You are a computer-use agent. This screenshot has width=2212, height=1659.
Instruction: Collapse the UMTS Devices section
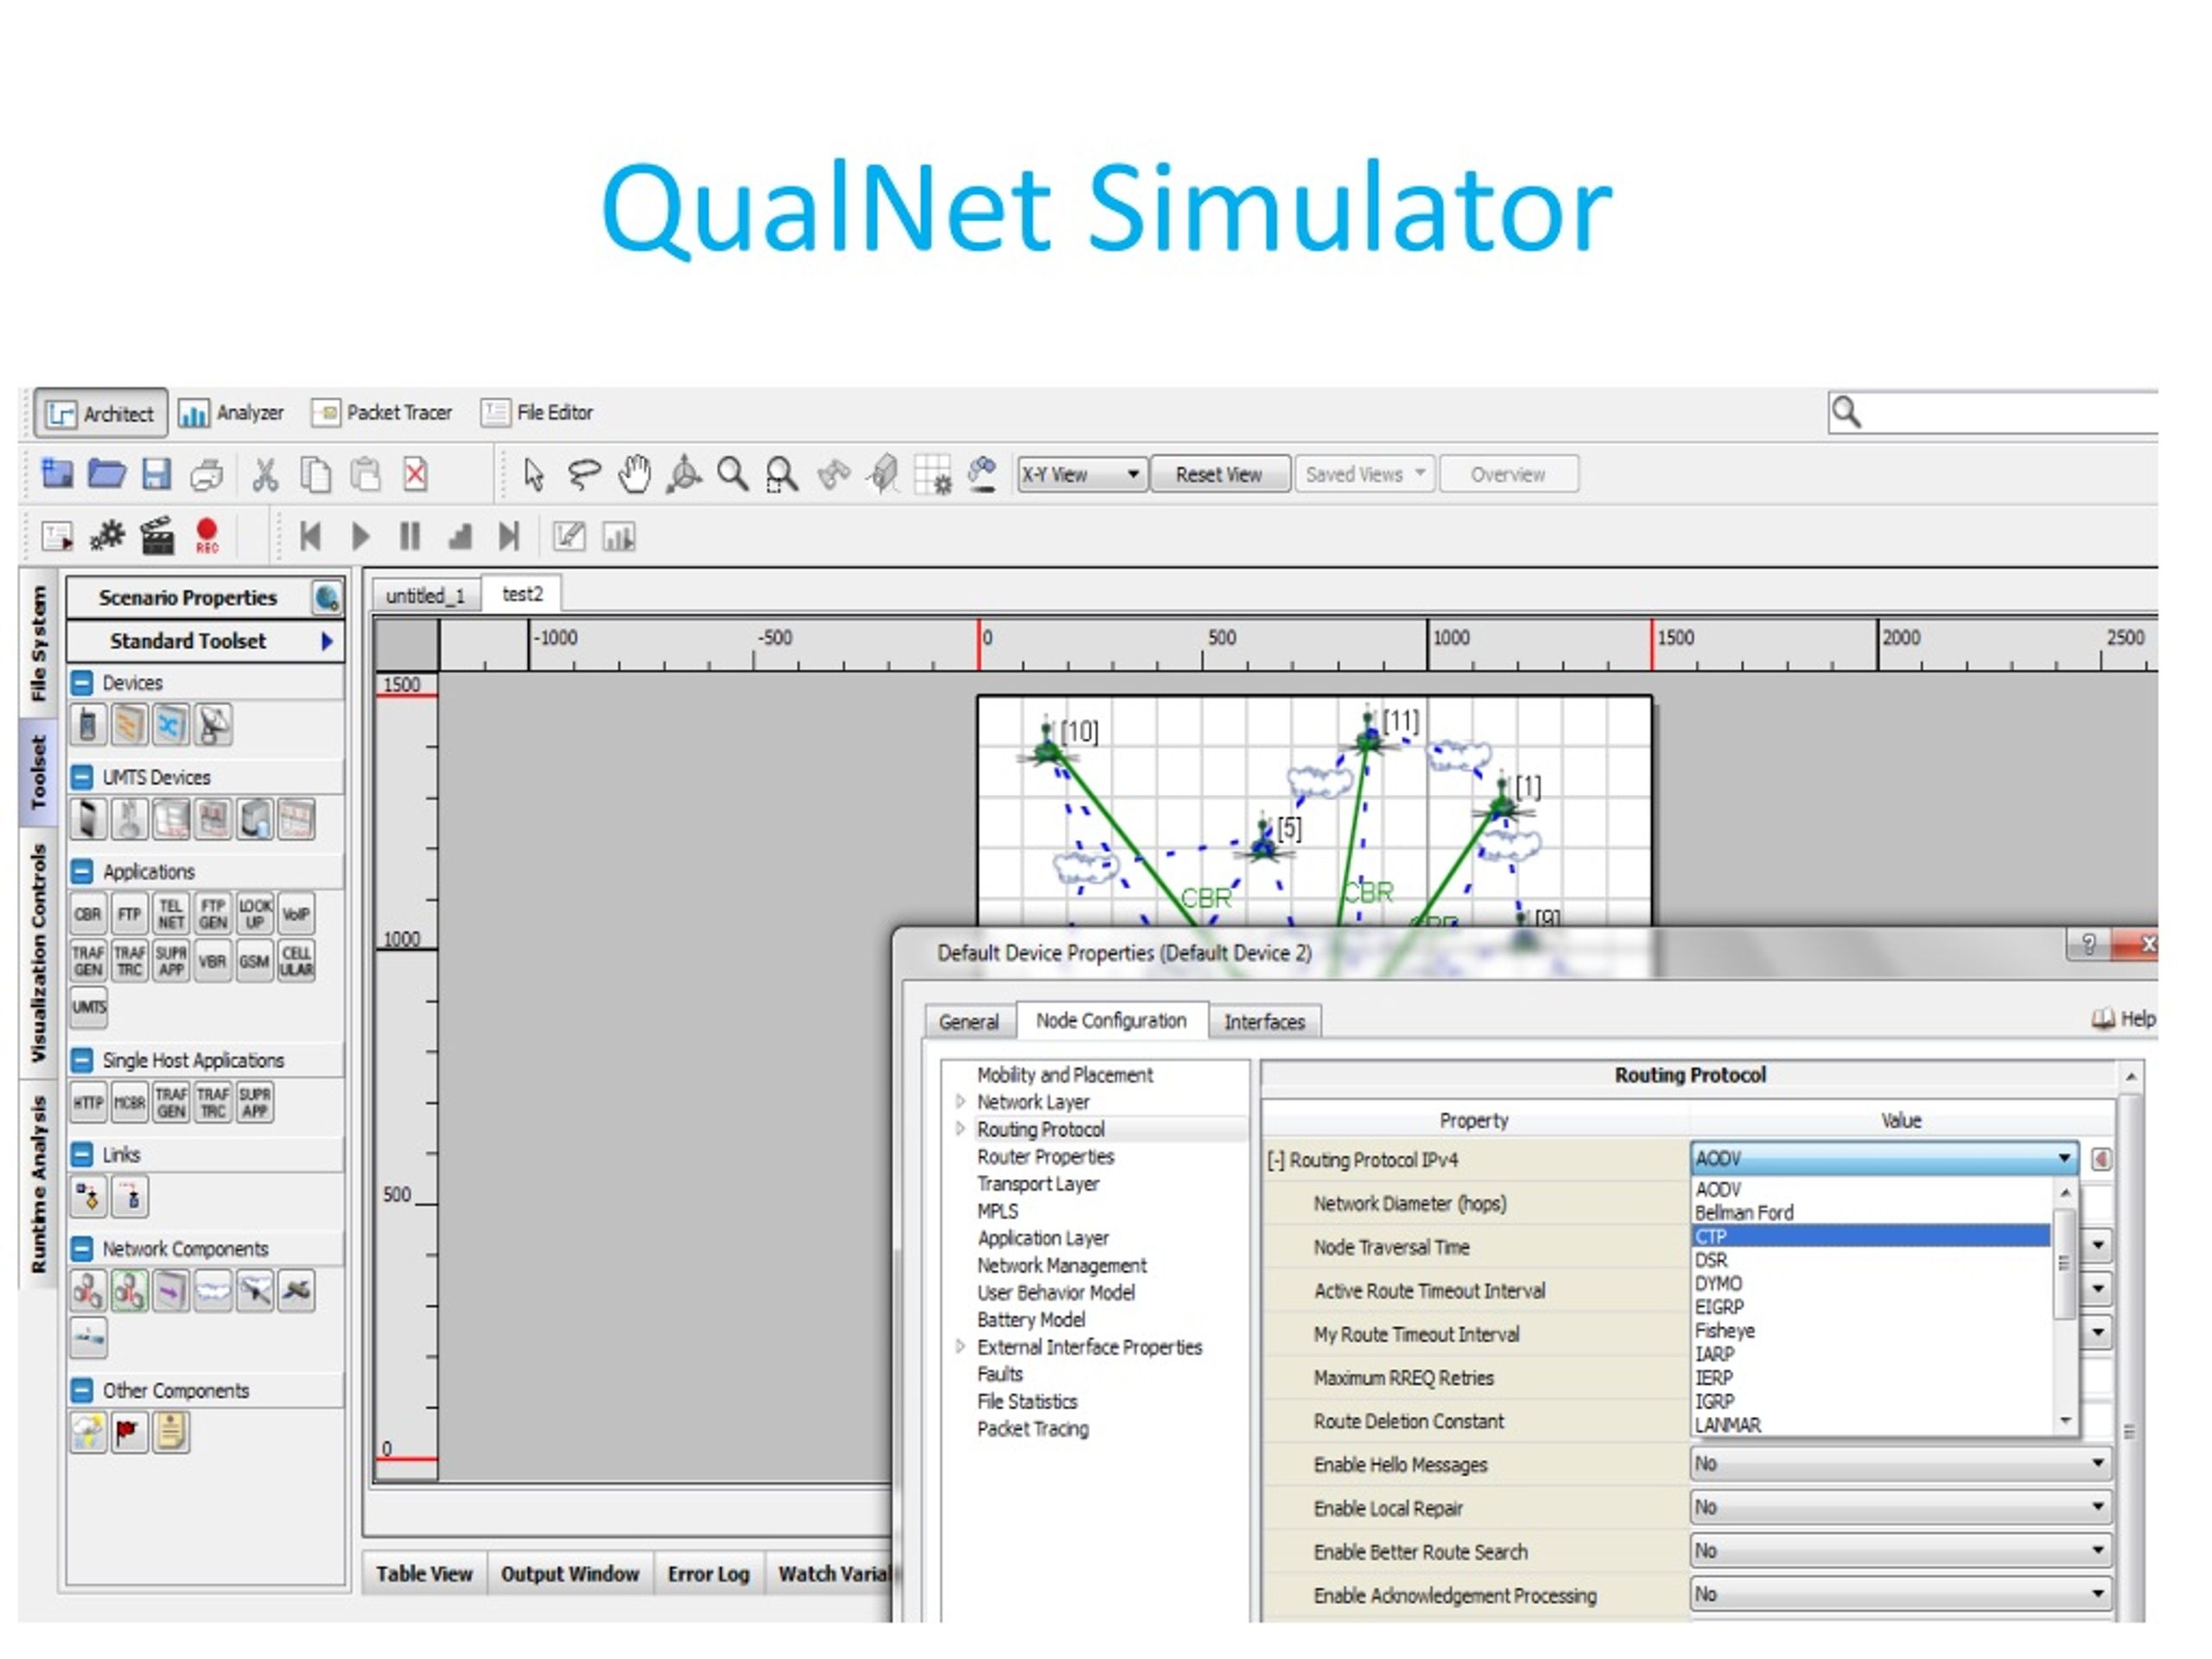pyautogui.click(x=82, y=777)
